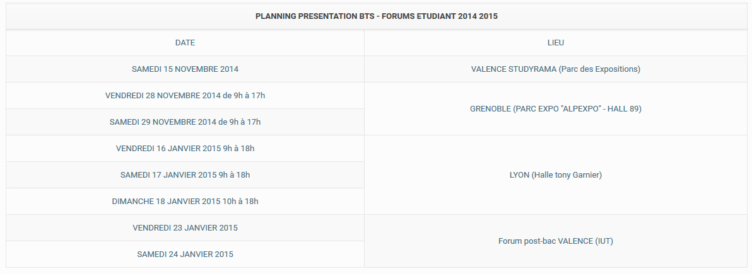Select VENDREDI 23 JANVIER 2015 row
752x274 pixels.
coord(185,227)
